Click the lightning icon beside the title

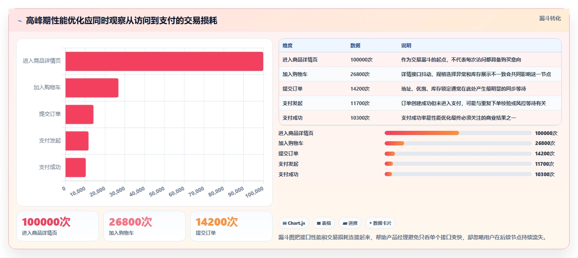click(x=20, y=21)
